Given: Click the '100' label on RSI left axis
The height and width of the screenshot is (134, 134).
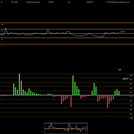Looking at the screenshot, I should pyautogui.click(x=2, y=24).
